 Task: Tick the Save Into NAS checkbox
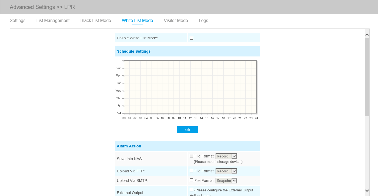coord(191,156)
